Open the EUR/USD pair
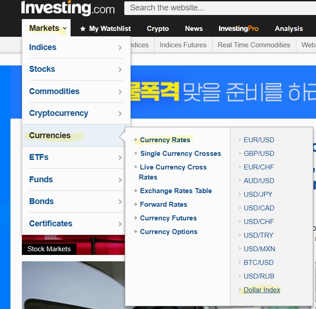316x309 pixels. tap(259, 140)
